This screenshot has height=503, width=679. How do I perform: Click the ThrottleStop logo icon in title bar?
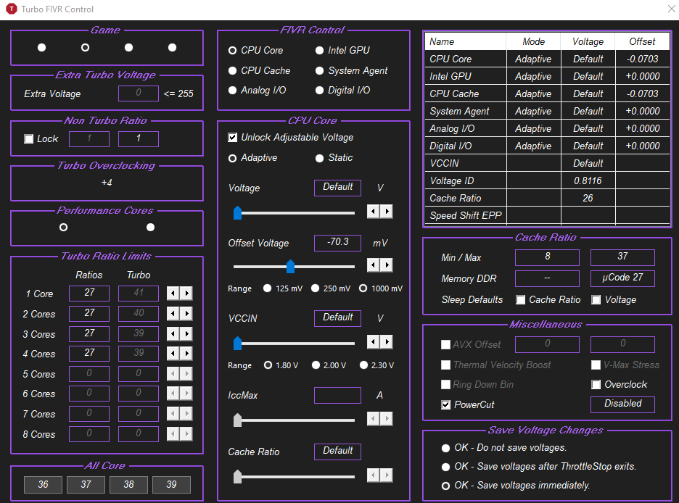pyautogui.click(x=11, y=9)
